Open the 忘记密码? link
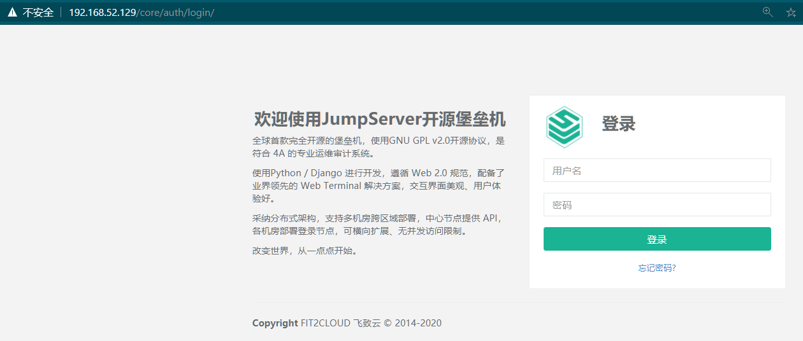Viewport: 803px width, 341px height. [657, 268]
